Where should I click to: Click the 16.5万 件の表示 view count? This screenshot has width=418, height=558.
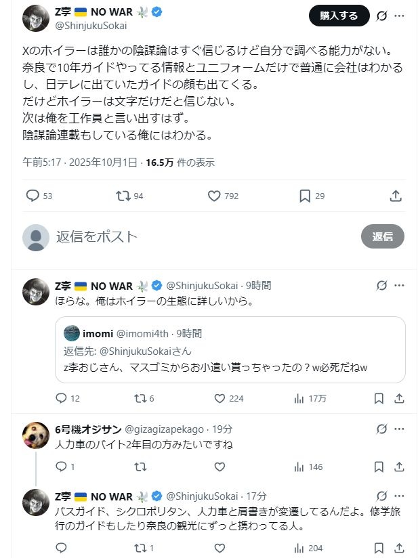click(180, 163)
